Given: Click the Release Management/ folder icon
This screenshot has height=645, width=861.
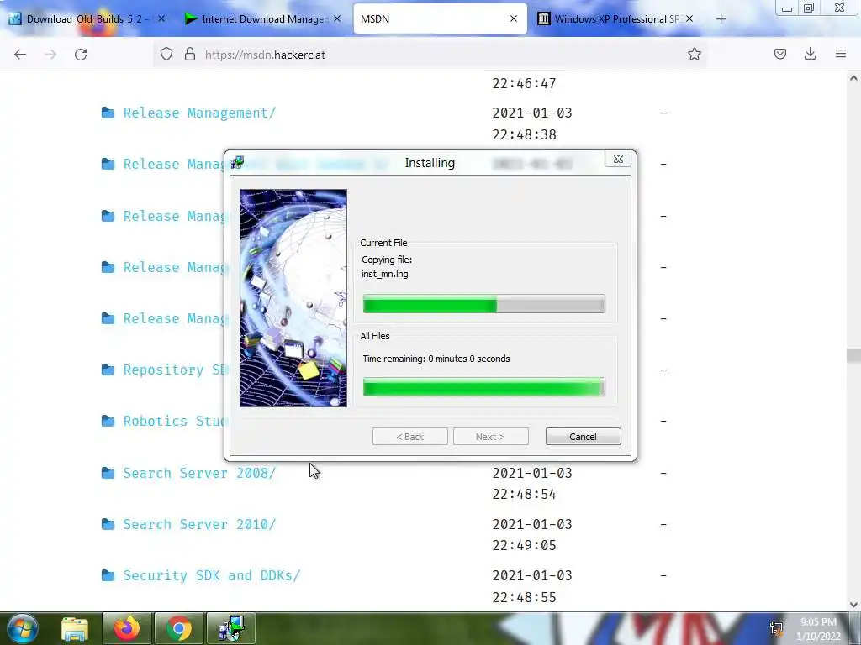Looking at the screenshot, I should click(x=108, y=113).
